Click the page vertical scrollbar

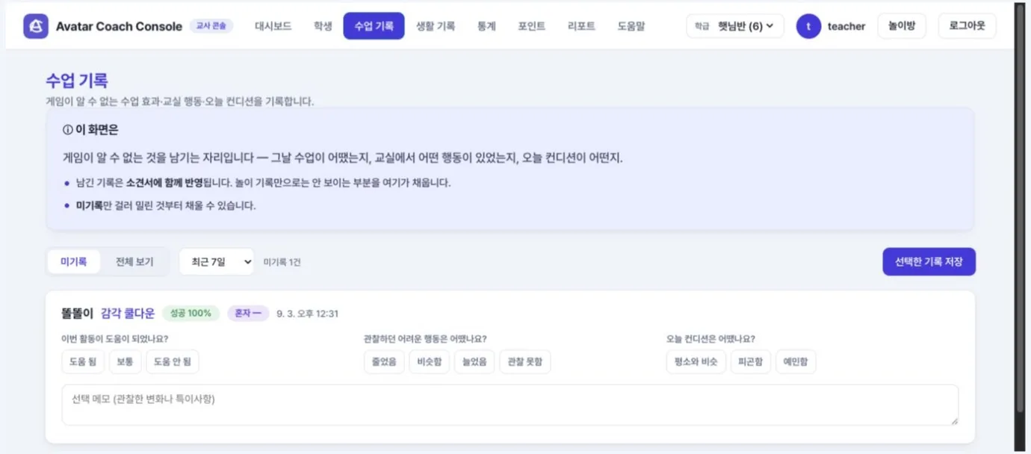[1020, 209]
